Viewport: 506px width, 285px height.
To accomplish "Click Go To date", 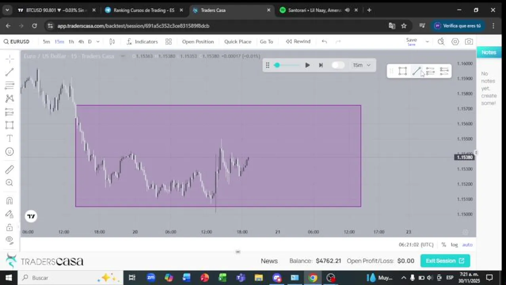I will [266, 42].
